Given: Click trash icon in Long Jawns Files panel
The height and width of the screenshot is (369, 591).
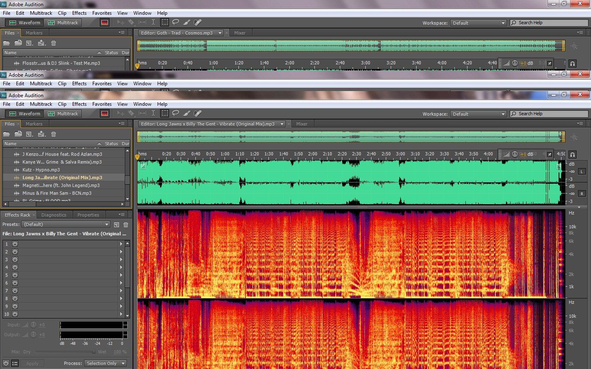Looking at the screenshot, I should click(53, 134).
